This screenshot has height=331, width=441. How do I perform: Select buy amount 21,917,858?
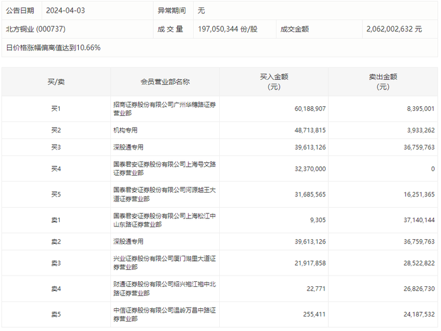[310, 263]
